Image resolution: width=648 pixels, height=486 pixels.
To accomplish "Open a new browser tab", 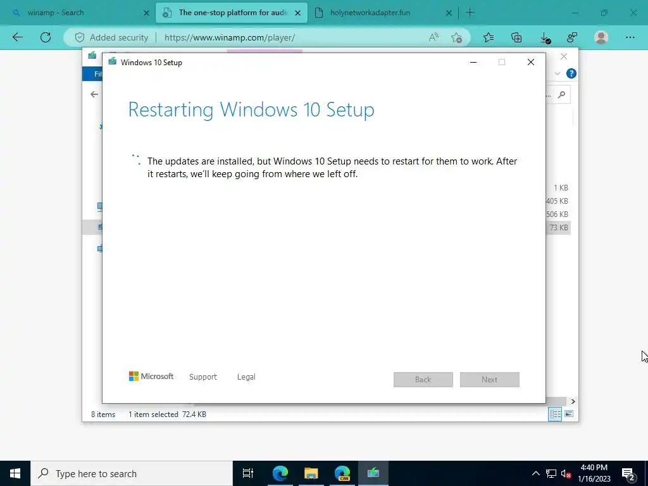I will click(x=470, y=13).
